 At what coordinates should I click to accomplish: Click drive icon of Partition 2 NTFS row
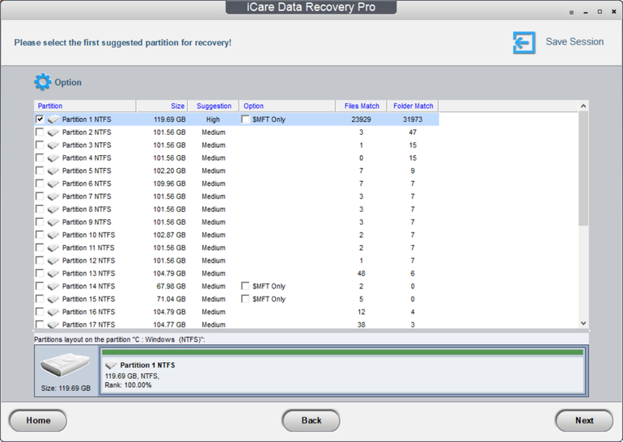pyautogui.click(x=53, y=133)
